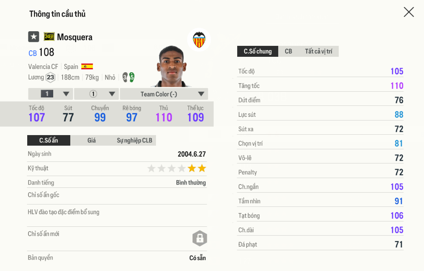The width and height of the screenshot is (424, 271).
Task: Click the Kỹ thuật skill star rating
Action: [177, 168]
